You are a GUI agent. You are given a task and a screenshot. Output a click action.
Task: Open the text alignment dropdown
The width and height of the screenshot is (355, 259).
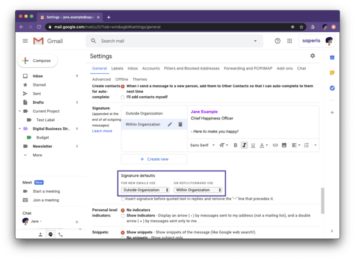point(296,145)
